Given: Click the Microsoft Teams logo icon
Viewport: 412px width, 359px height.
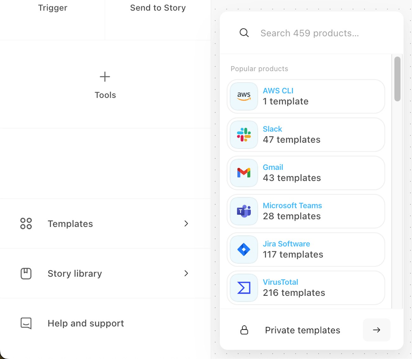Looking at the screenshot, I should pos(244,211).
